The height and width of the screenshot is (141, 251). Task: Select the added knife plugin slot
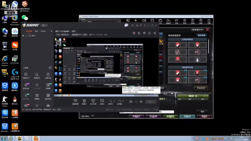197,52
